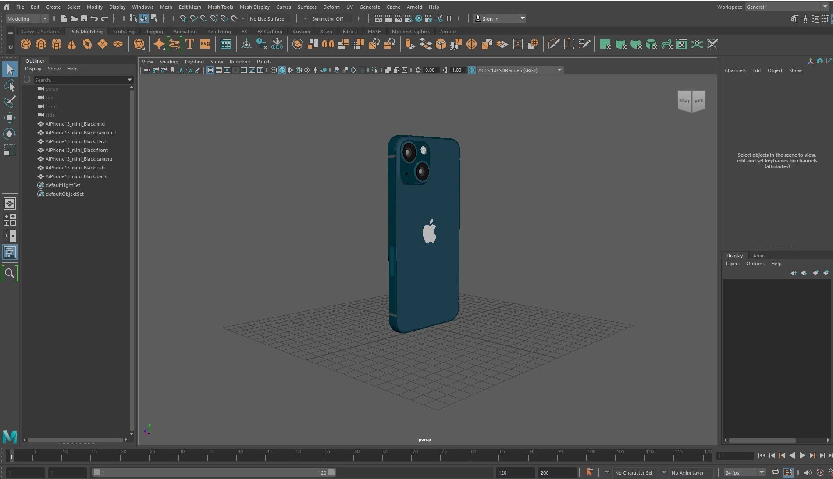Image resolution: width=833 pixels, height=479 pixels.
Task: Toggle timeline looping button
Action: [776, 472]
